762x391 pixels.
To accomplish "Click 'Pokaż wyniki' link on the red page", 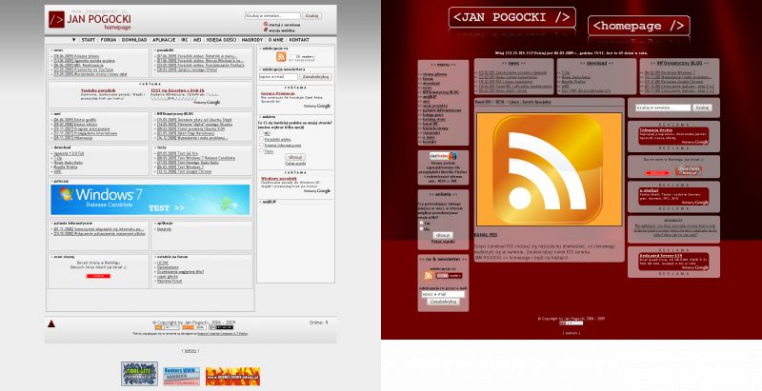I will (443, 242).
